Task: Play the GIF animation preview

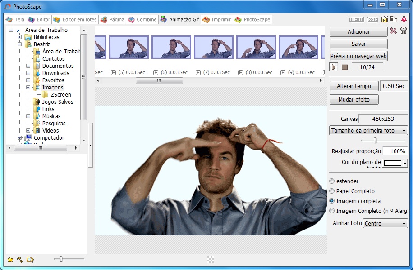Action: point(334,67)
